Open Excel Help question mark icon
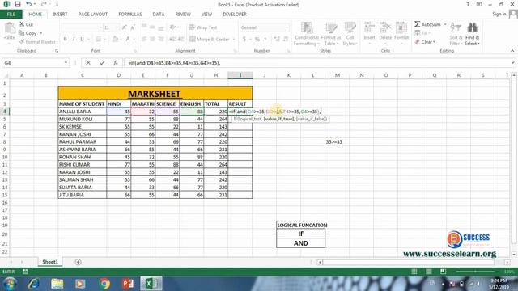This screenshot has width=518, height=291. click(x=468, y=5)
